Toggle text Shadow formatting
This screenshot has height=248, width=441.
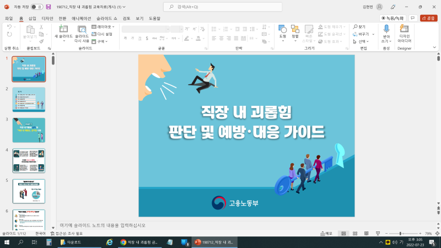click(147, 38)
